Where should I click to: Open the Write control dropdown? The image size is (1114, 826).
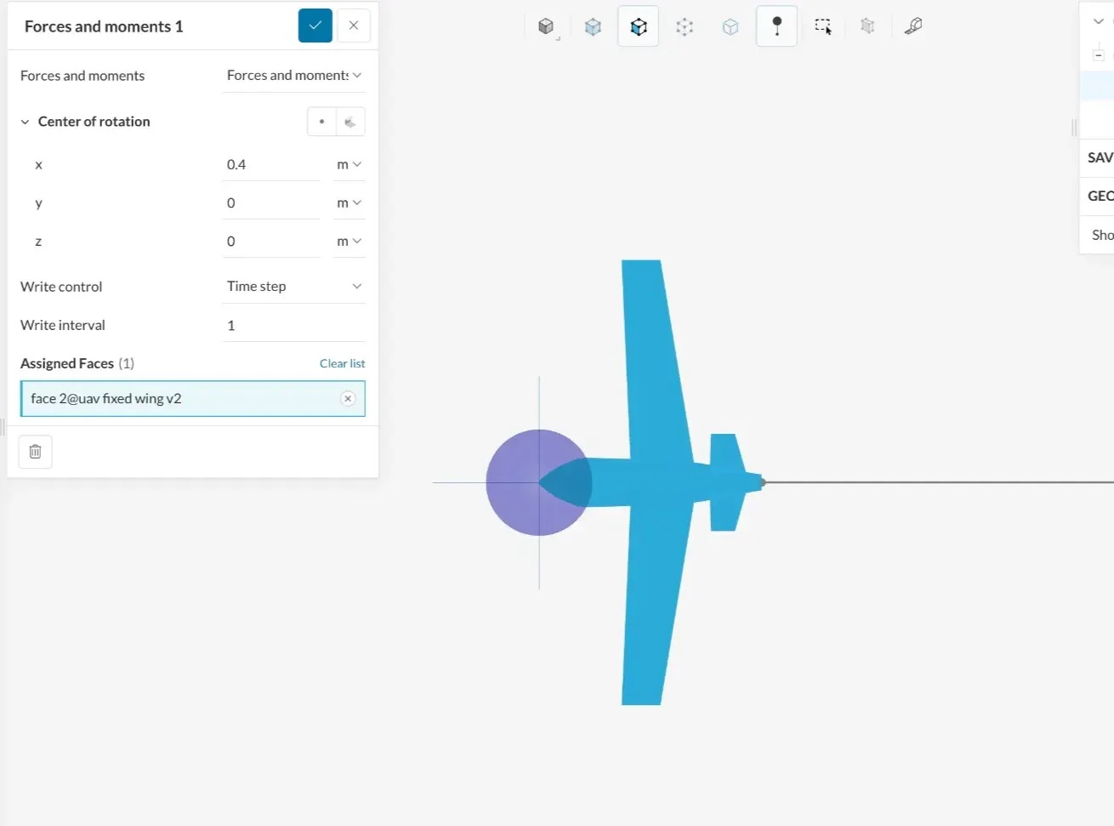point(293,286)
